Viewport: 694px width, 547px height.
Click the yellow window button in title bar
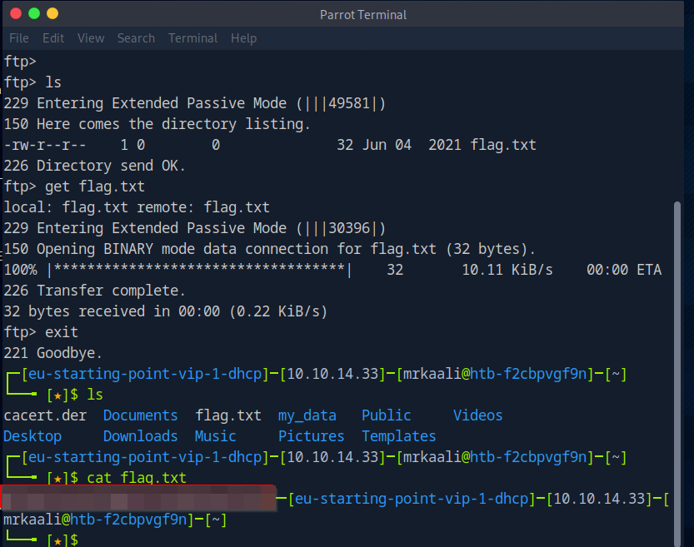[52, 13]
